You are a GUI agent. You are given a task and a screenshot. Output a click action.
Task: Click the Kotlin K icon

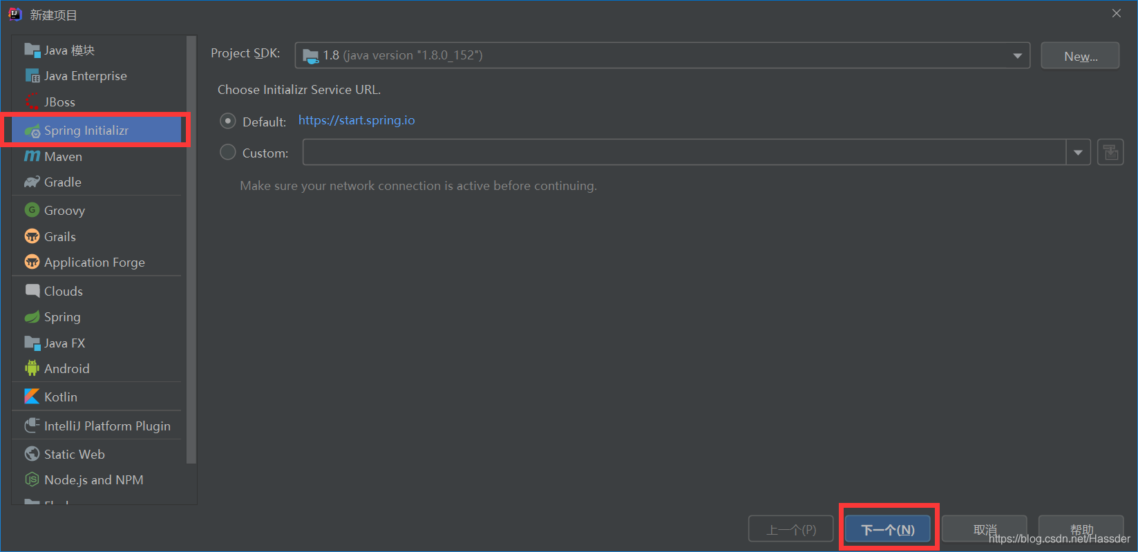point(32,397)
